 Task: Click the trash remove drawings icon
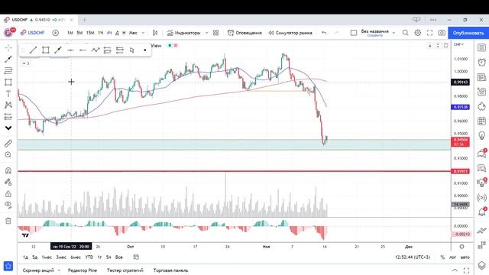coord(8,221)
